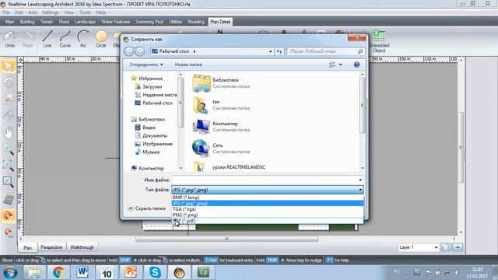Switch to the Walkthrough view tab
This screenshot has width=498, height=280.
pyautogui.click(x=82, y=247)
